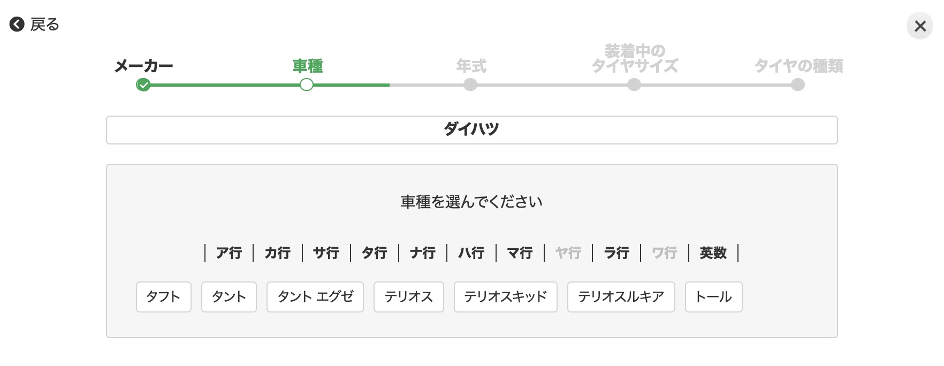
Task: Close the dialog with X icon
Action: pyautogui.click(x=920, y=26)
